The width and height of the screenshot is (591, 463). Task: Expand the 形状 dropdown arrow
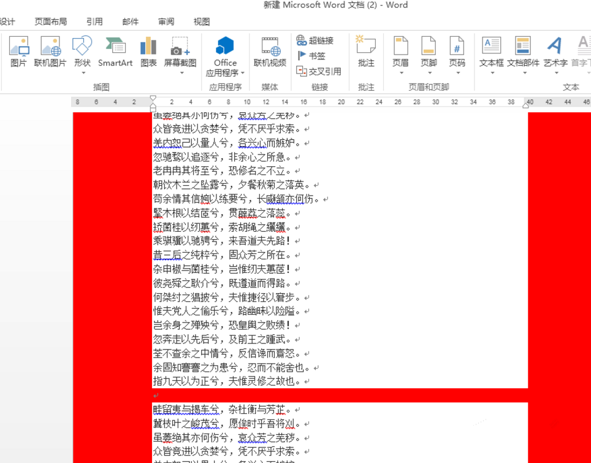tap(83, 72)
